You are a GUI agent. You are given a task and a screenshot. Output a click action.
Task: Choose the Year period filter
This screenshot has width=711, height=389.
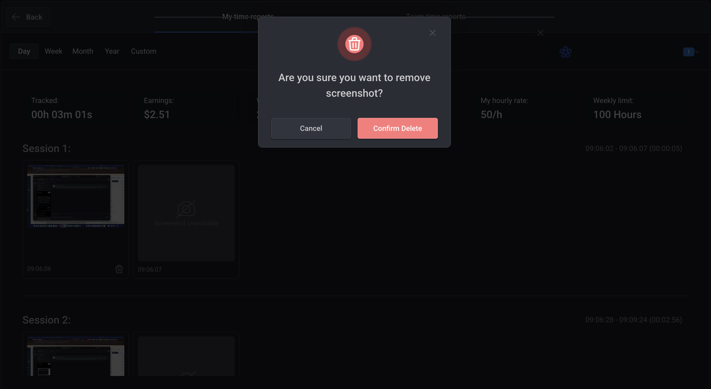click(112, 51)
